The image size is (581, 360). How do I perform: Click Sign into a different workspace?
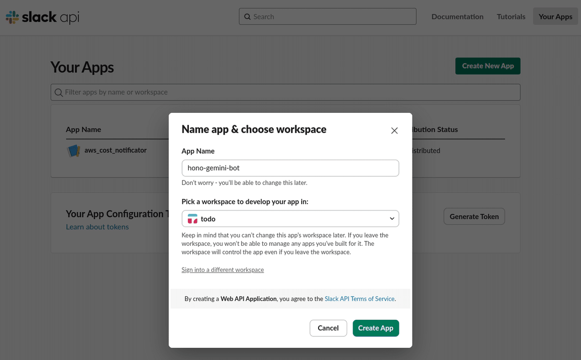click(222, 270)
